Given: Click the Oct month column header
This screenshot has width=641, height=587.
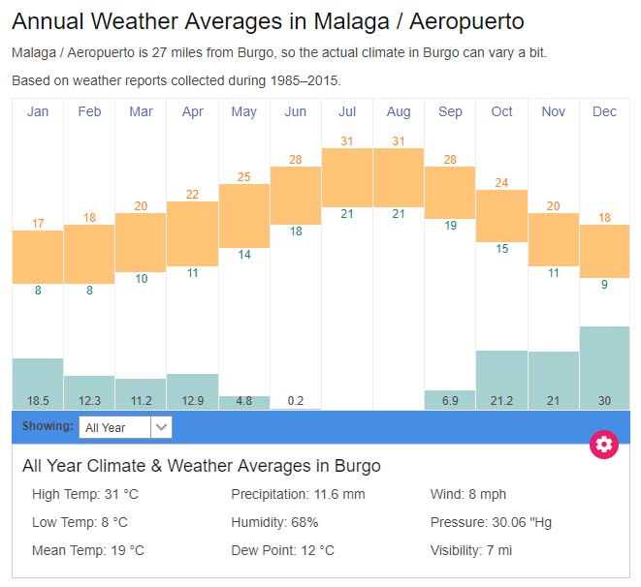Looking at the screenshot, I should pos(501,111).
